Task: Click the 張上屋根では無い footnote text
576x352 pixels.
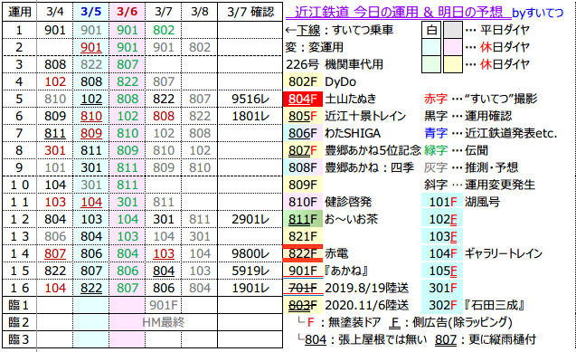Action: [x=382, y=339]
